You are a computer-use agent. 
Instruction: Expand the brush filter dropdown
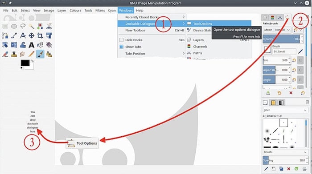click(285, 110)
